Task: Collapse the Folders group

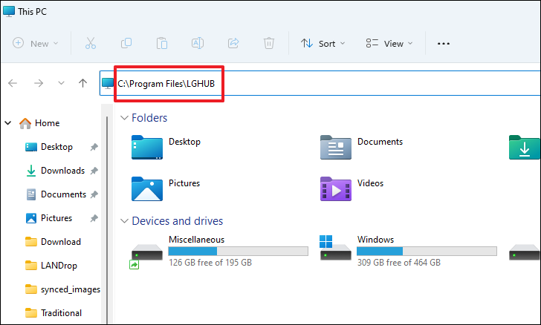Action: (x=124, y=118)
